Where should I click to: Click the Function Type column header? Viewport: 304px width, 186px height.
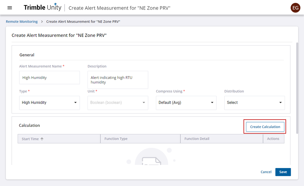116,139
